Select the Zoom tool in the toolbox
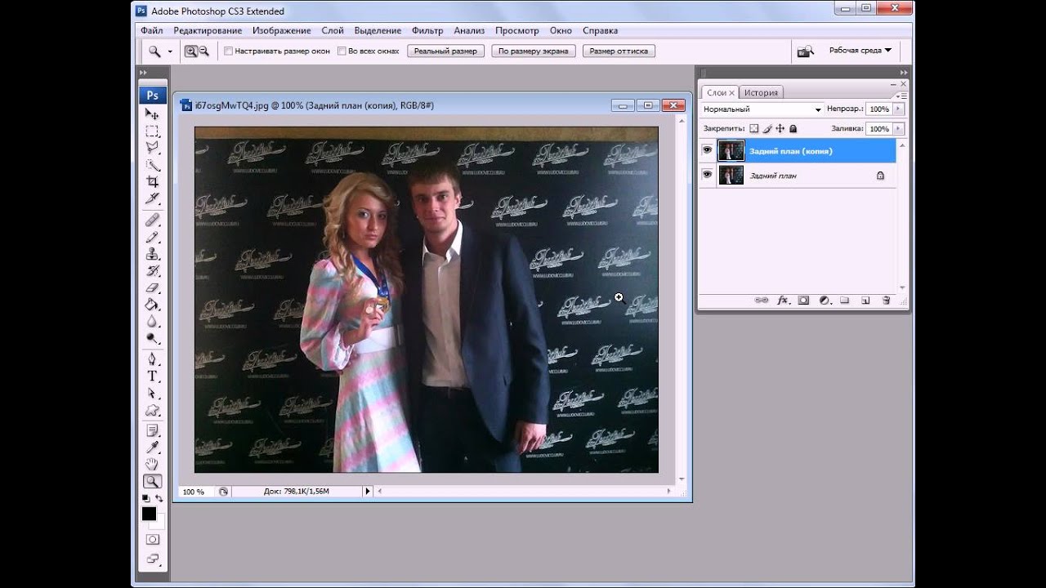The width and height of the screenshot is (1046, 588). point(153,482)
